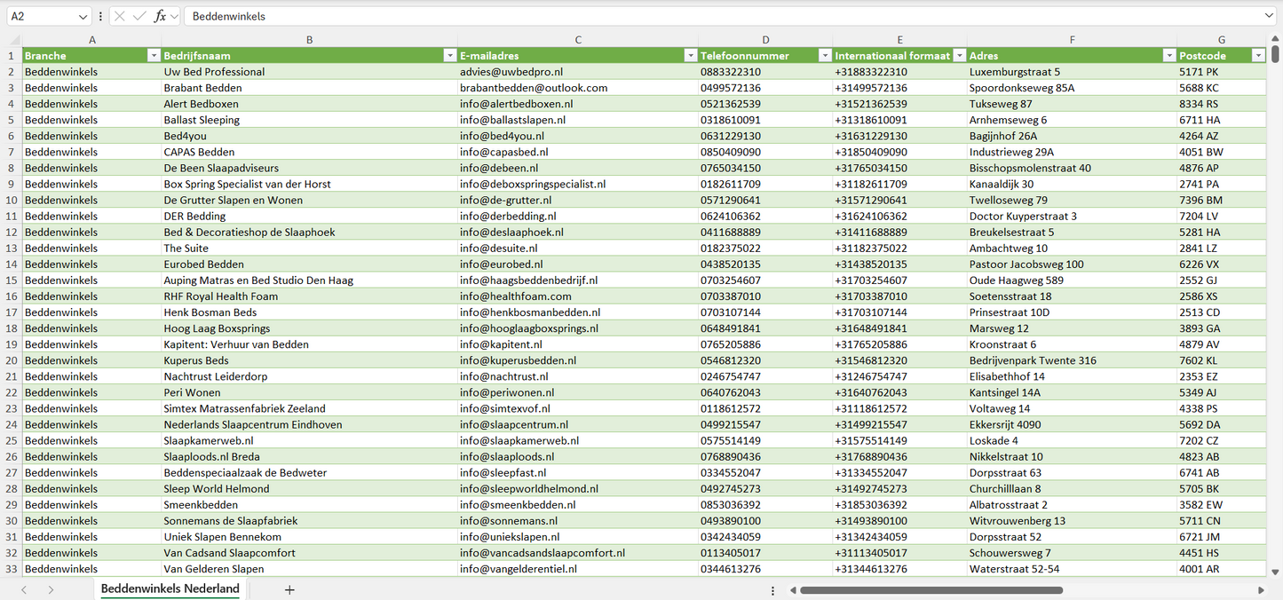Click inside the Name Box showing A2
The height and width of the screenshot is (600, 1283).
click(x=41, y=16)
